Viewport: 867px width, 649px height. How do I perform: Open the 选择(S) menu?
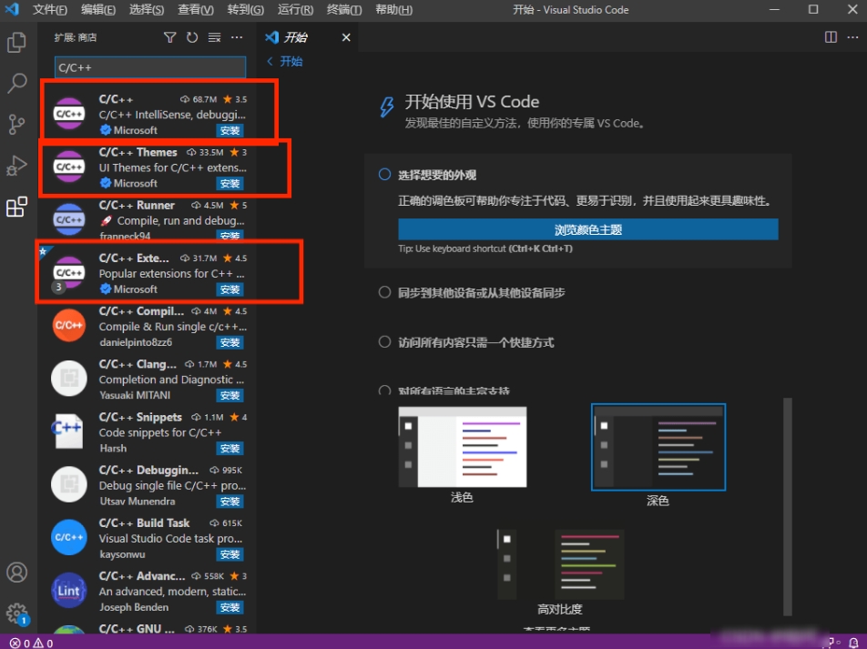[x=146, y=9]
